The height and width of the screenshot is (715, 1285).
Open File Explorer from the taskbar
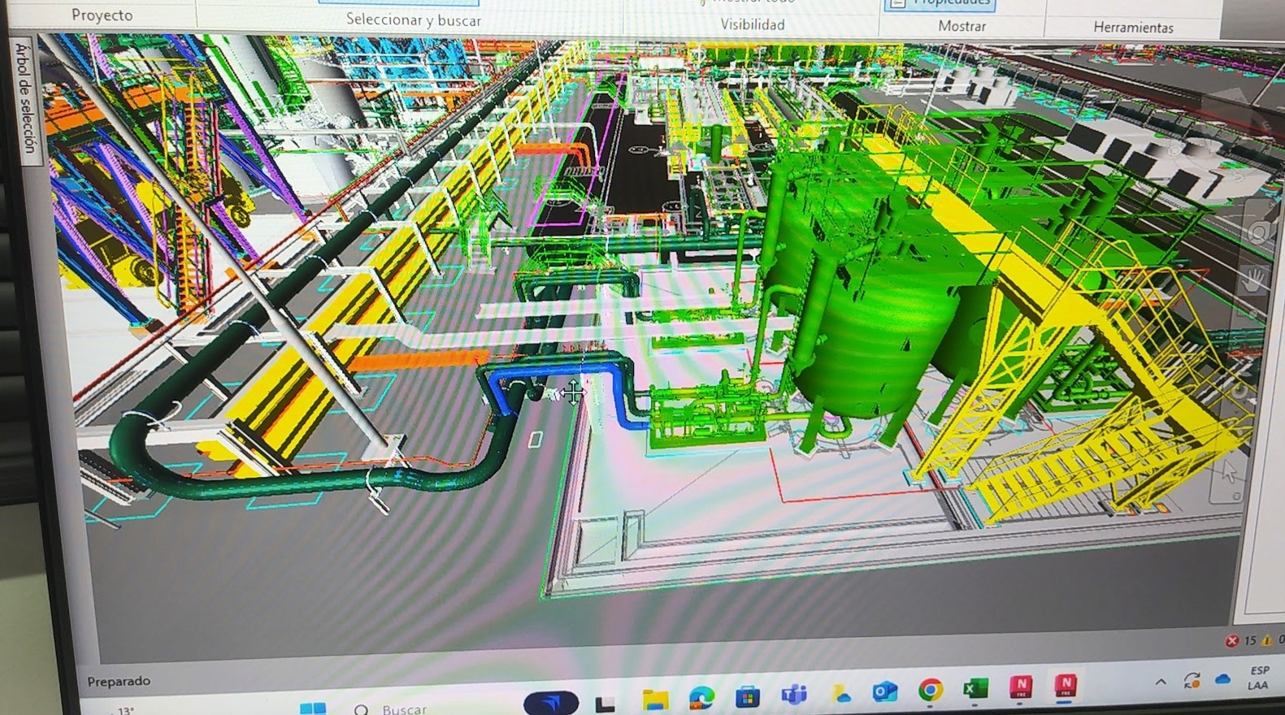(655, 698)
